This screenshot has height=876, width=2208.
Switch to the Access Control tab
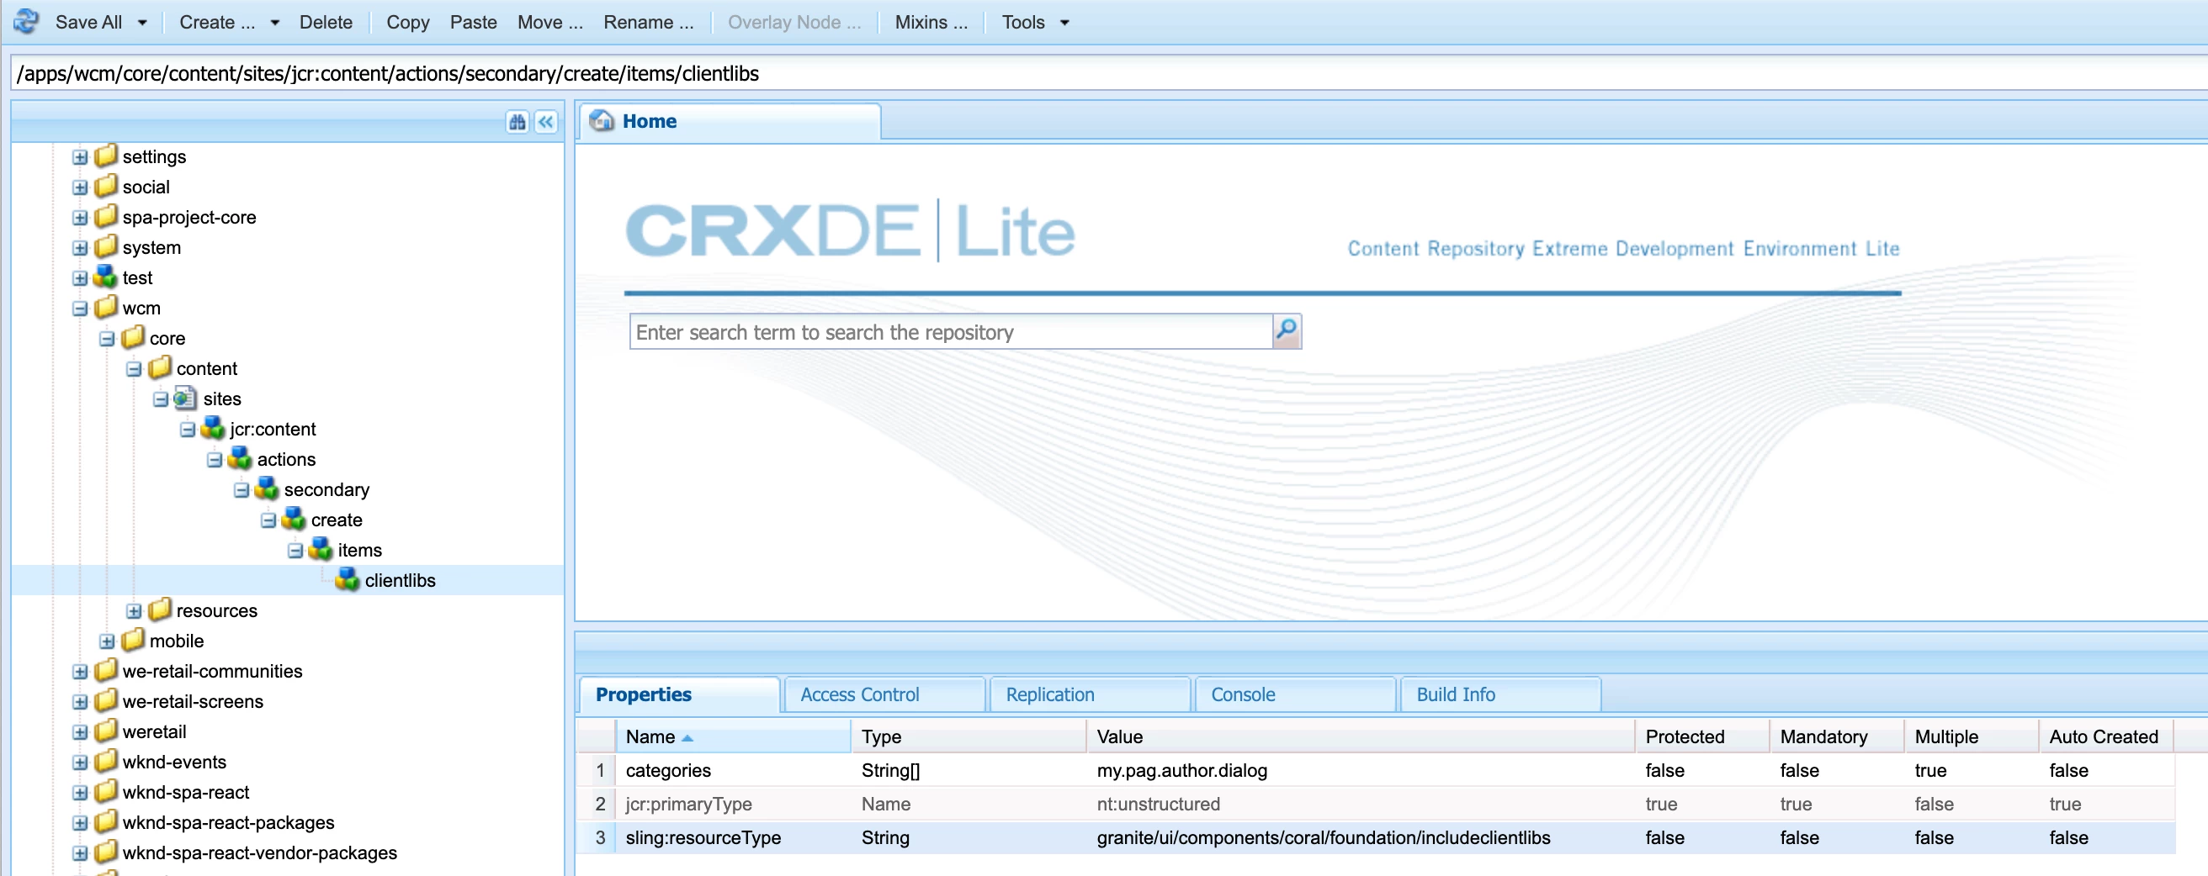coord(884,694)
